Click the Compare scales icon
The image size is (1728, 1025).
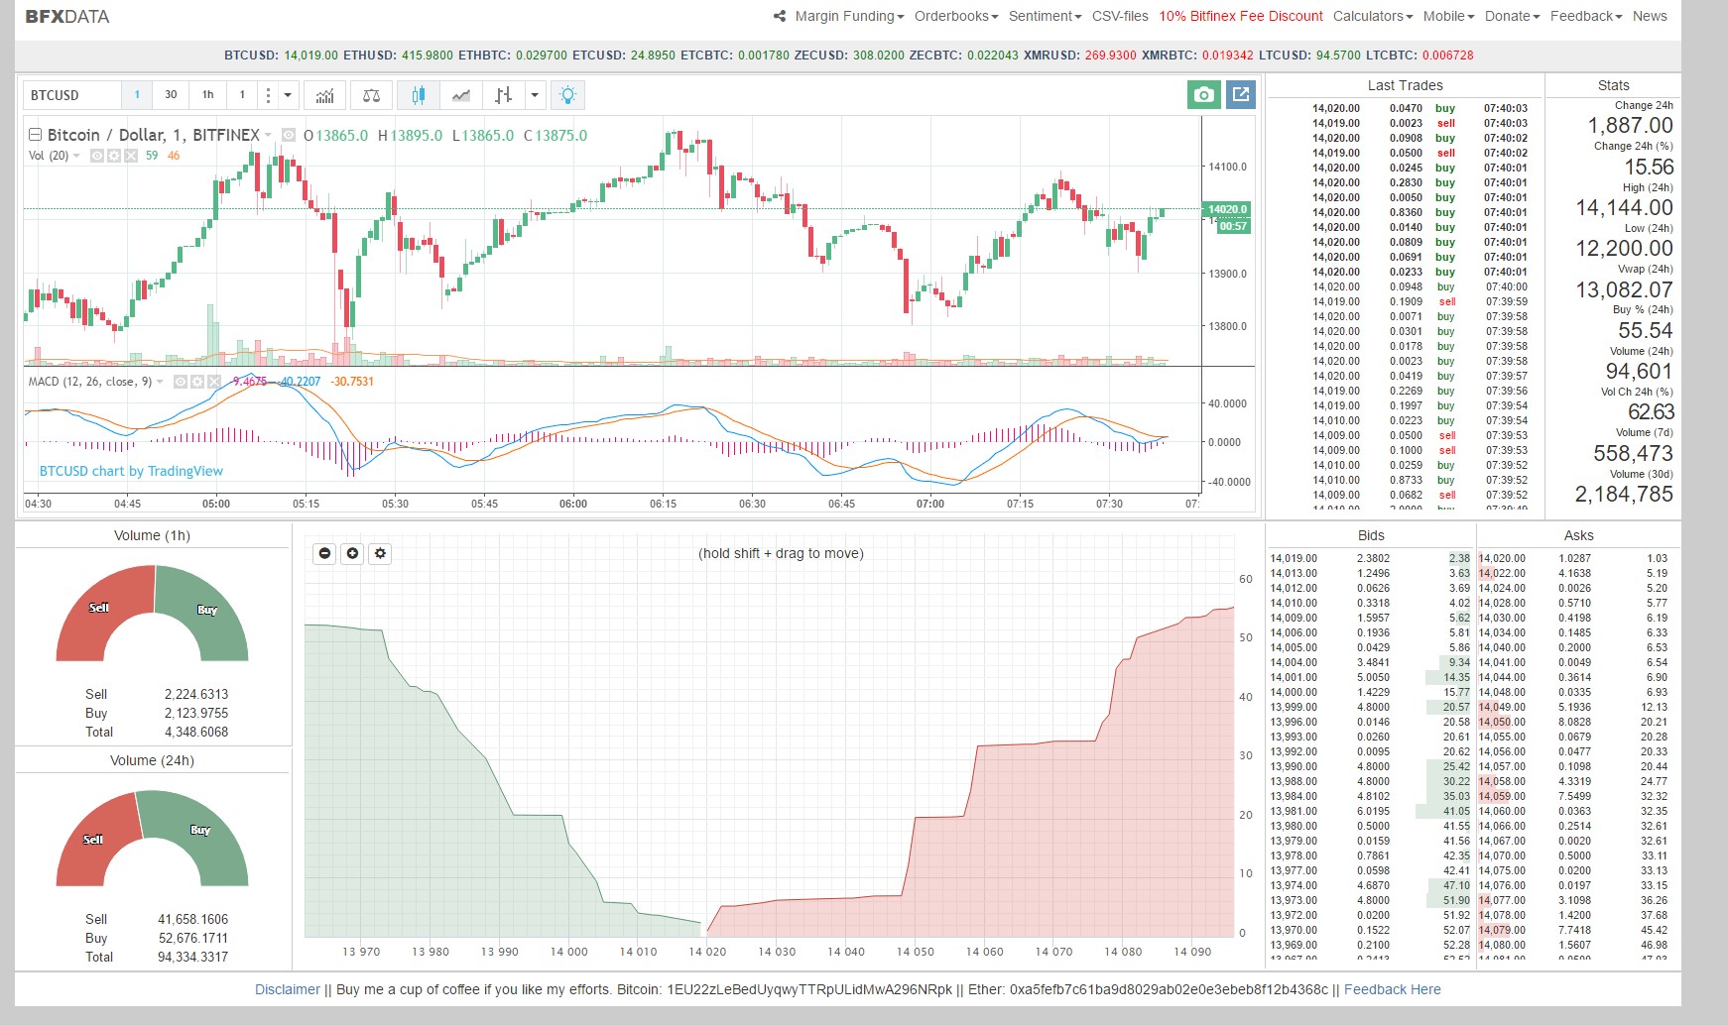coord(371,95)
